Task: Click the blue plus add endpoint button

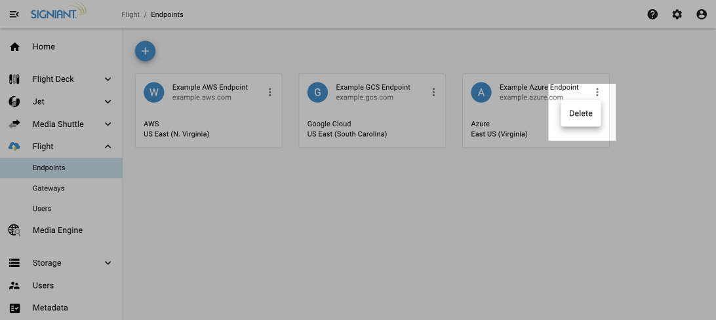Action: coord(145,51)
